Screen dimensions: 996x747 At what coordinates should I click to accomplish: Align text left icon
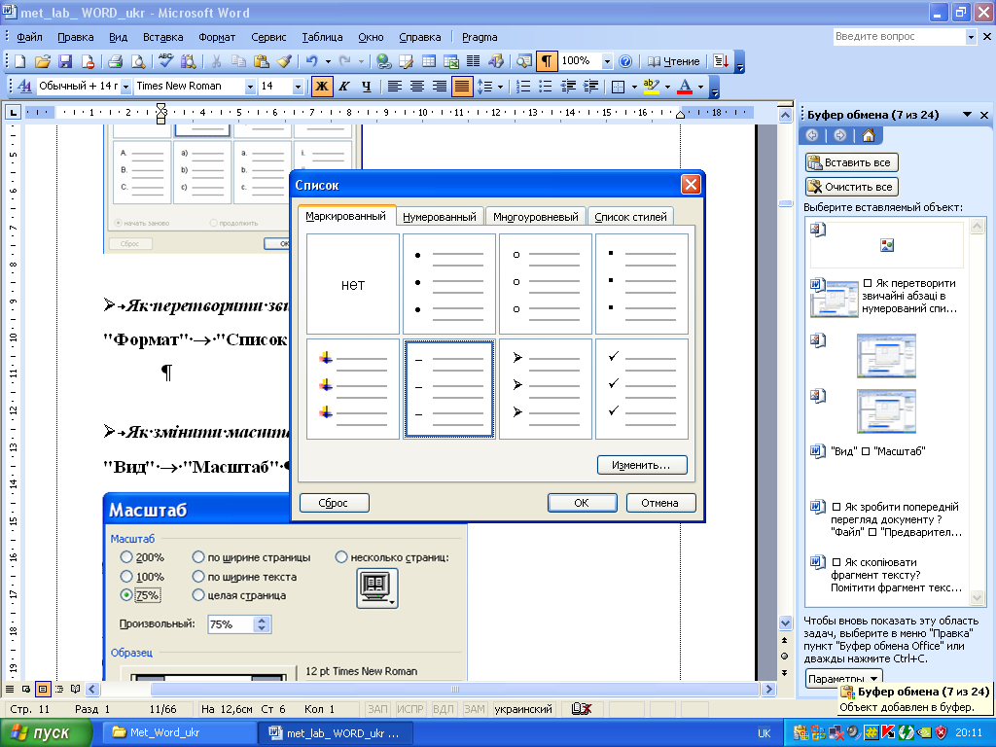point(395,87)
